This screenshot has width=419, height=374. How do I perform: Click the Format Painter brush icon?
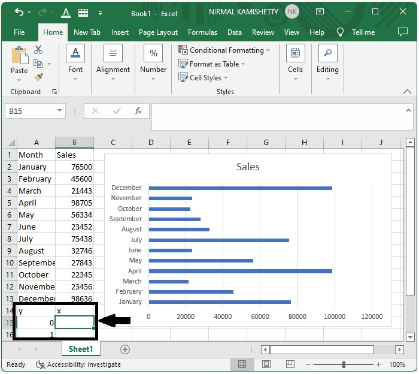[38, 77]
